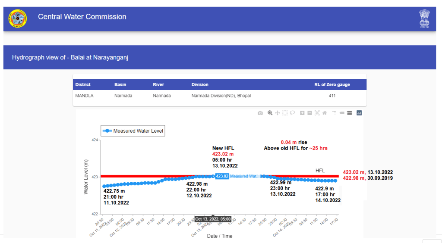Image resolution: width=442 pixels, height=243 pixels.
Task: Enable show closest data on hover
Action: point(341,113)
